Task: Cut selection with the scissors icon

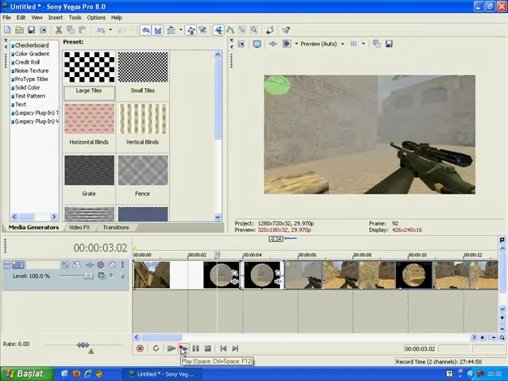Action: [x=59, y=30]
